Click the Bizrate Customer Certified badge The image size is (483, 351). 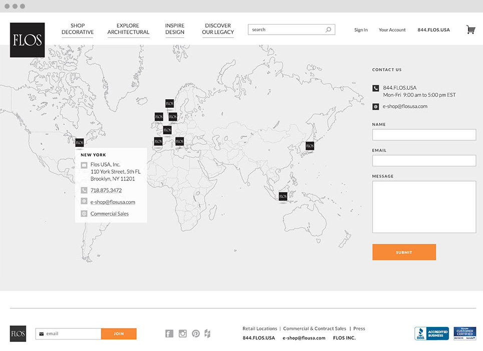(x=465, y=333)
